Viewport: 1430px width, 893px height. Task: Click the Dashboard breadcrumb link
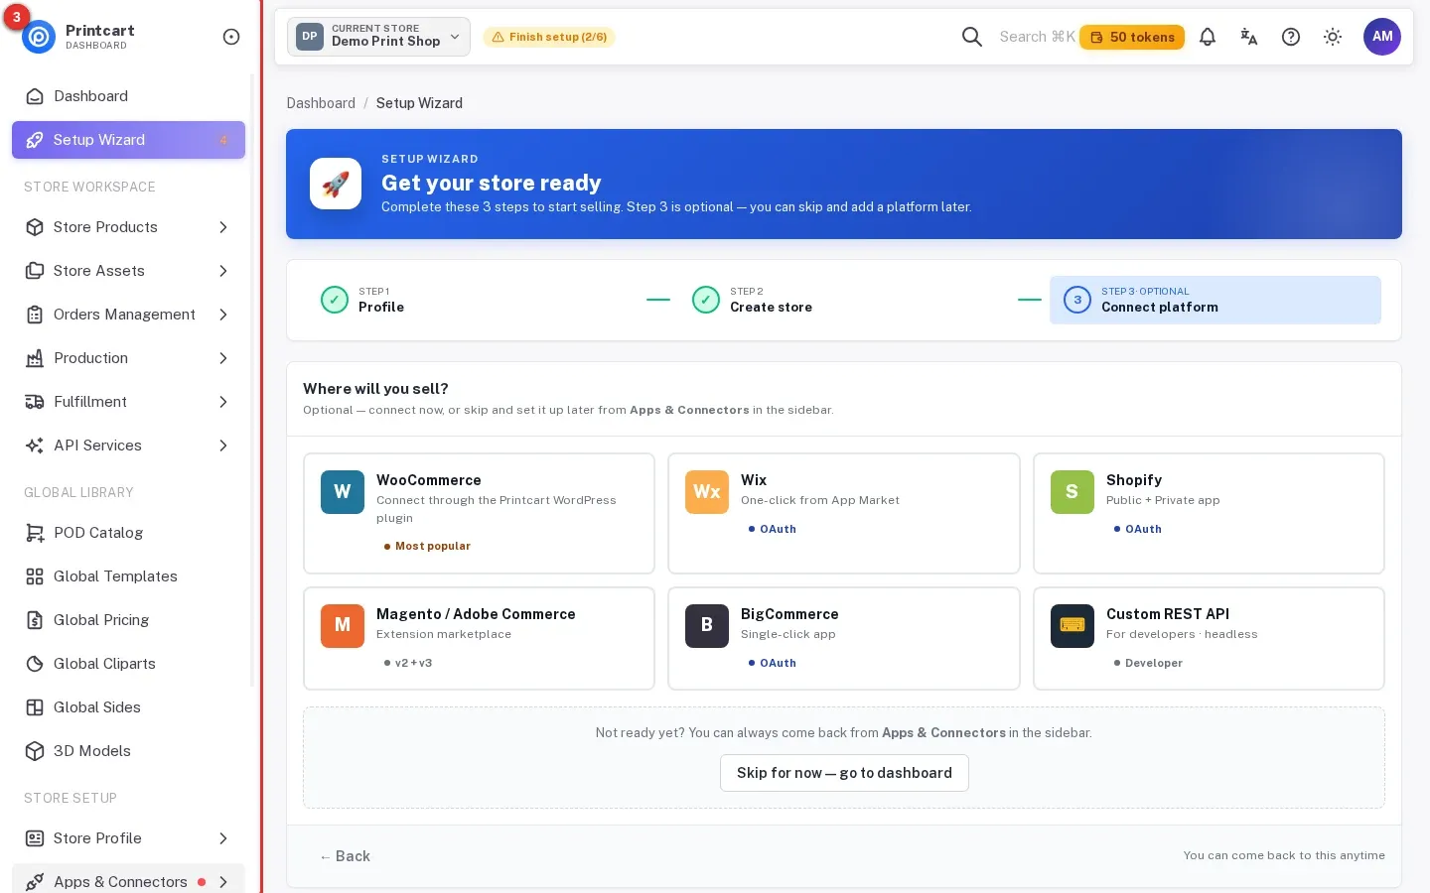[x=321, y=103]
